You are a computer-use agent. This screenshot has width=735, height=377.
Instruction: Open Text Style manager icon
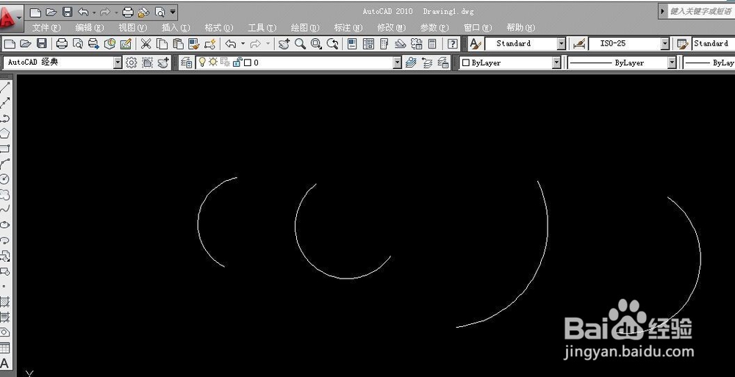pos(476,44)
